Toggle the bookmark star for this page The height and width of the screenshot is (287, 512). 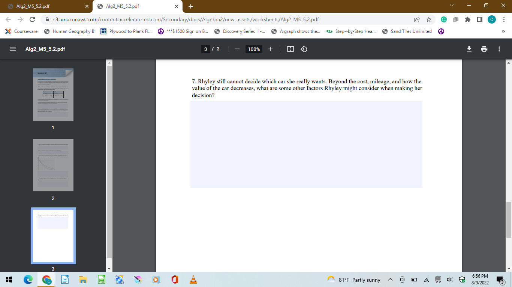(428, 19)
